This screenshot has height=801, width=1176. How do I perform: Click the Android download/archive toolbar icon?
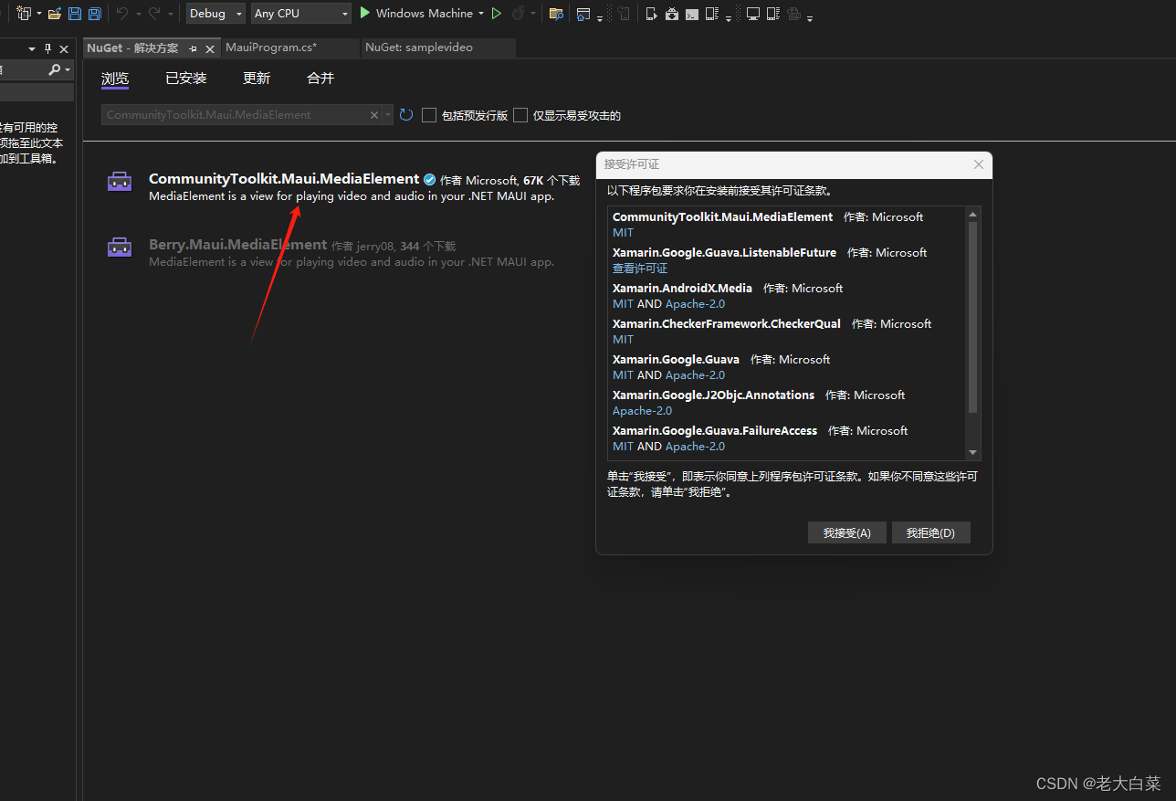[672, 13]
